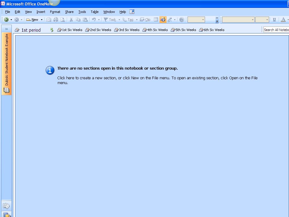
Task: Click the Search All Notebooks box
Action: 276,30
